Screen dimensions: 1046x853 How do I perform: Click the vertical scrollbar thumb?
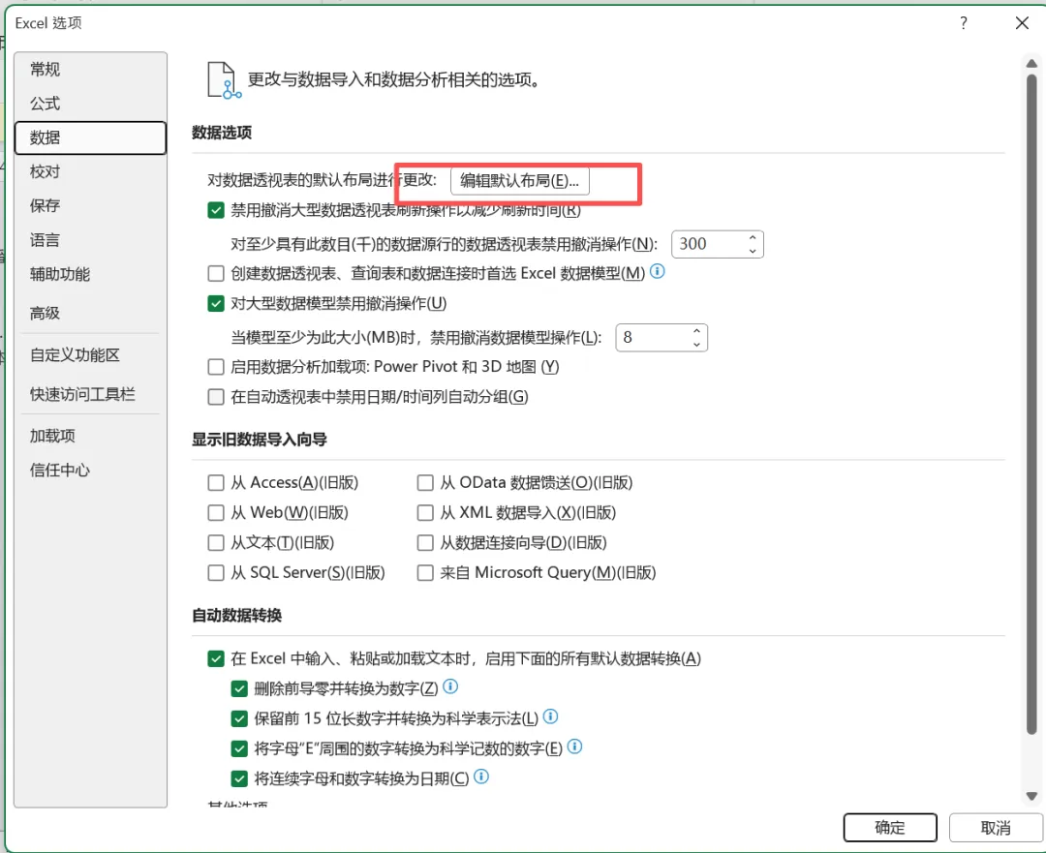pos(1031,405)
